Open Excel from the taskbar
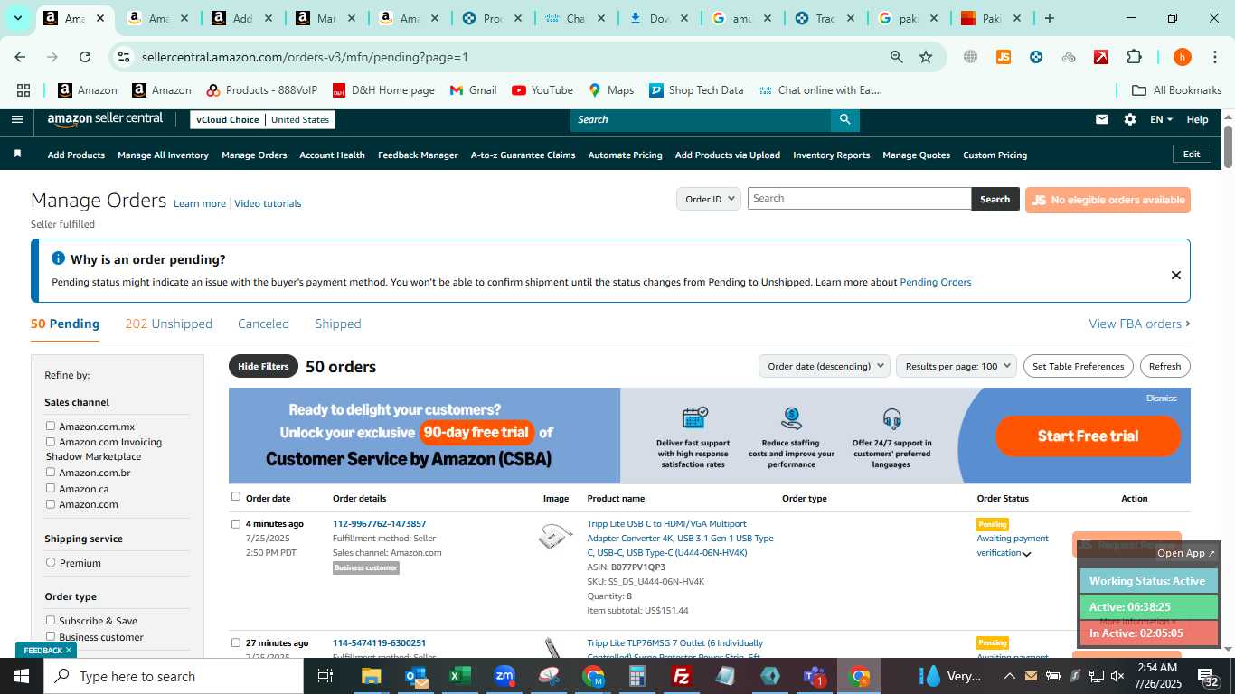The width and height of the screenshot is (1235, 694). 460,676
